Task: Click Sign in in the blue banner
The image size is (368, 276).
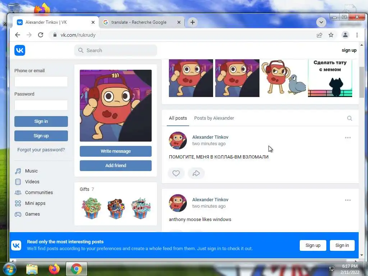Action: [x=342, y=245]
